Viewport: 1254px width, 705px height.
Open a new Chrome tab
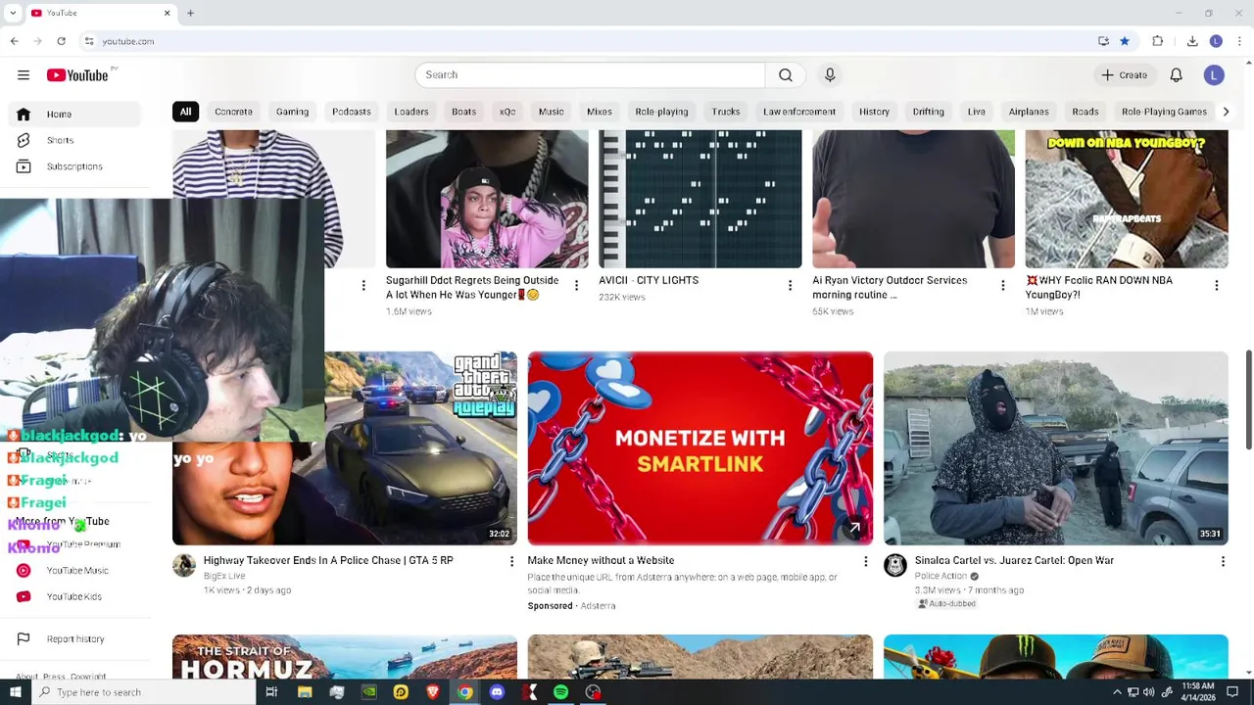190,13
